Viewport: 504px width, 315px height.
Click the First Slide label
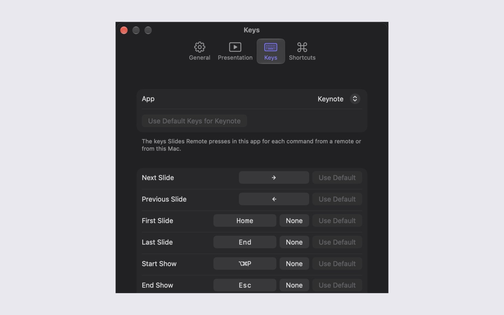click(157, 220)
